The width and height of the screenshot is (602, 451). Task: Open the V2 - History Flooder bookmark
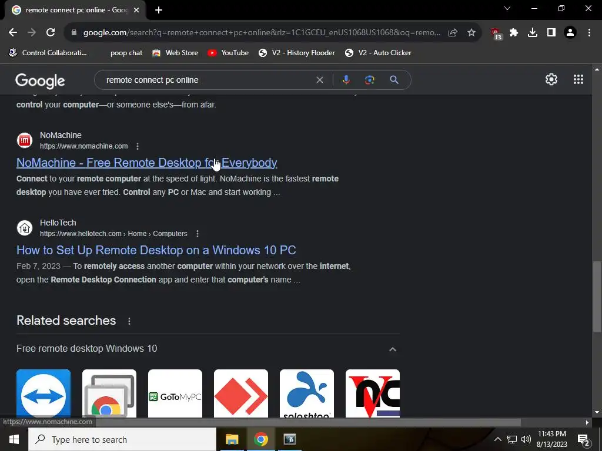click(x=296, y=53)
